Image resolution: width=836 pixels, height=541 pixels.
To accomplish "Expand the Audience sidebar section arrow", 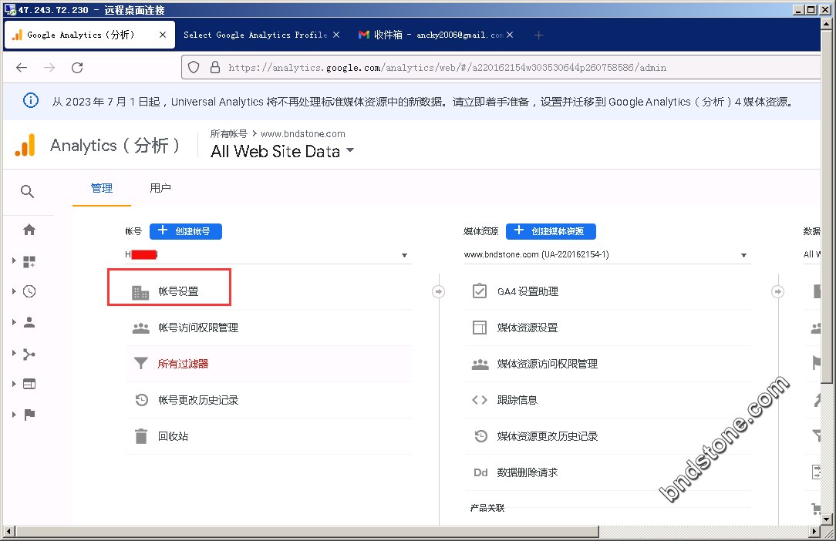I will click(14, 322).
